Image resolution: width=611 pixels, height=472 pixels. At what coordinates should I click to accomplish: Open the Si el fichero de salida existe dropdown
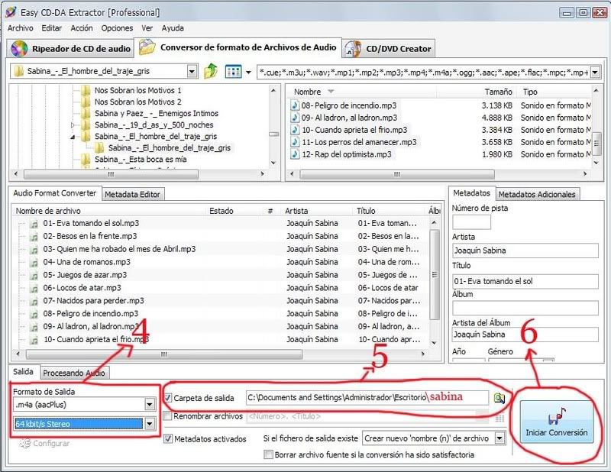tap(499, 438)
